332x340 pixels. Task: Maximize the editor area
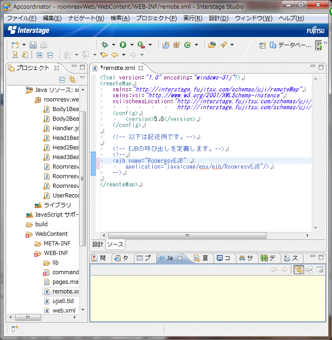click(x=321, y=67)
